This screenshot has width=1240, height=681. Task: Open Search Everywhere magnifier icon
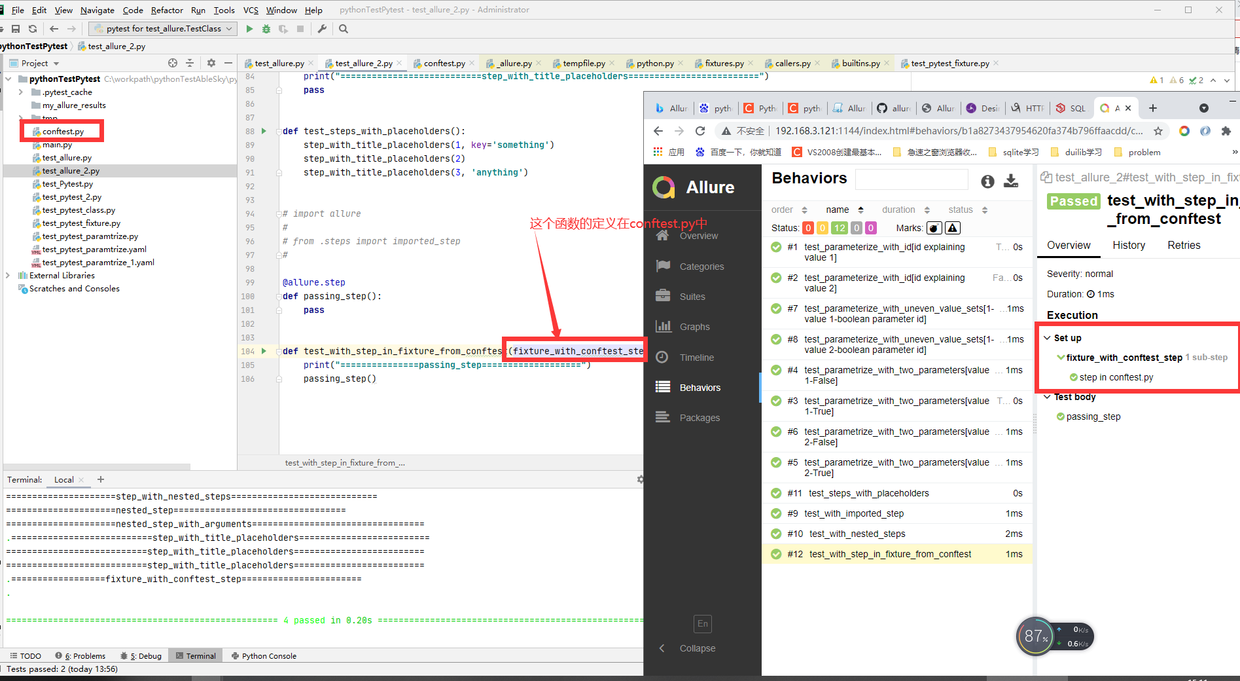pos(344,29)
